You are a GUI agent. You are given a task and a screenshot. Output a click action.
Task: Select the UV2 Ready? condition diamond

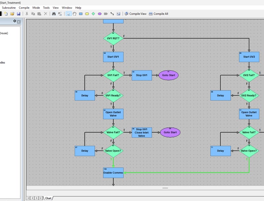click(249, 95)
